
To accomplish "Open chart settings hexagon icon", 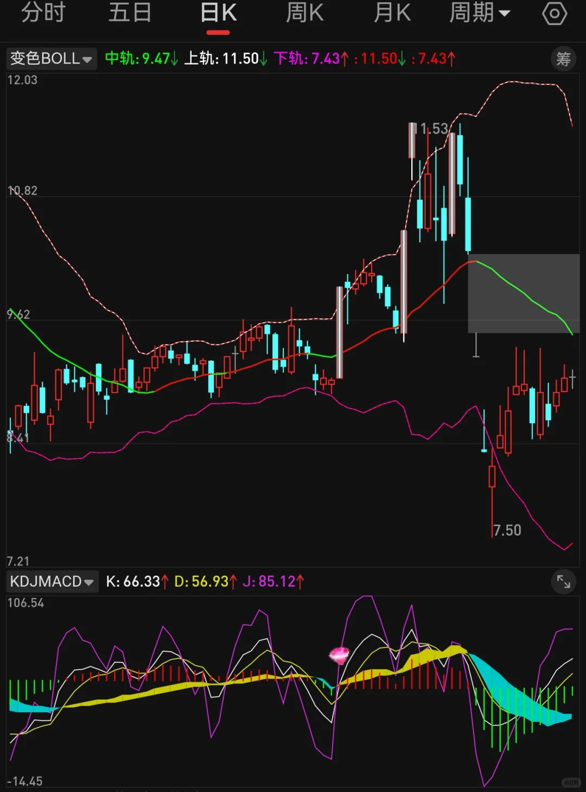I will (x=555, y=14).
